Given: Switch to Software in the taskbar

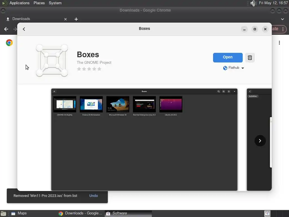Looking at the screenshot, I should 128,213.
